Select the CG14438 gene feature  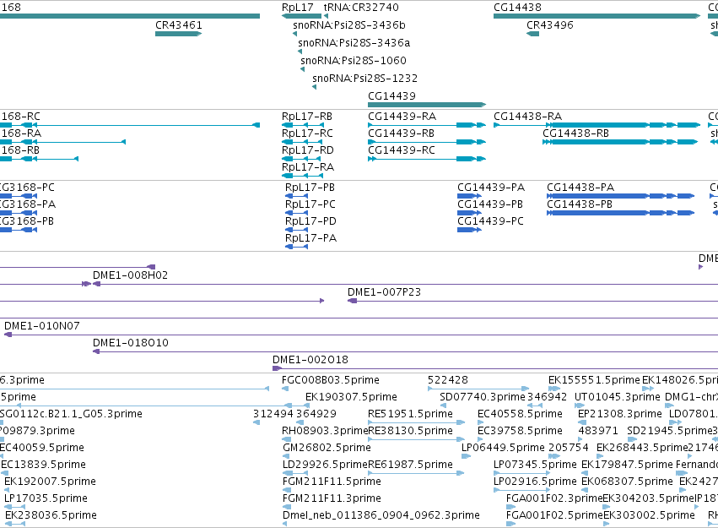point(597,16)
